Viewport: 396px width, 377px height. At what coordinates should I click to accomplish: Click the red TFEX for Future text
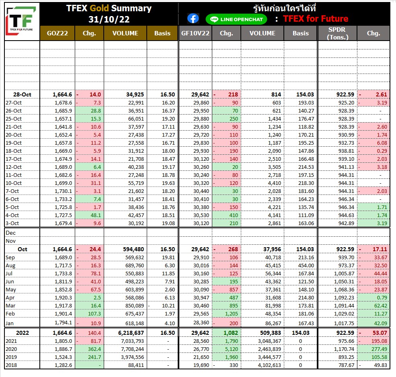[x=316, y=18]
